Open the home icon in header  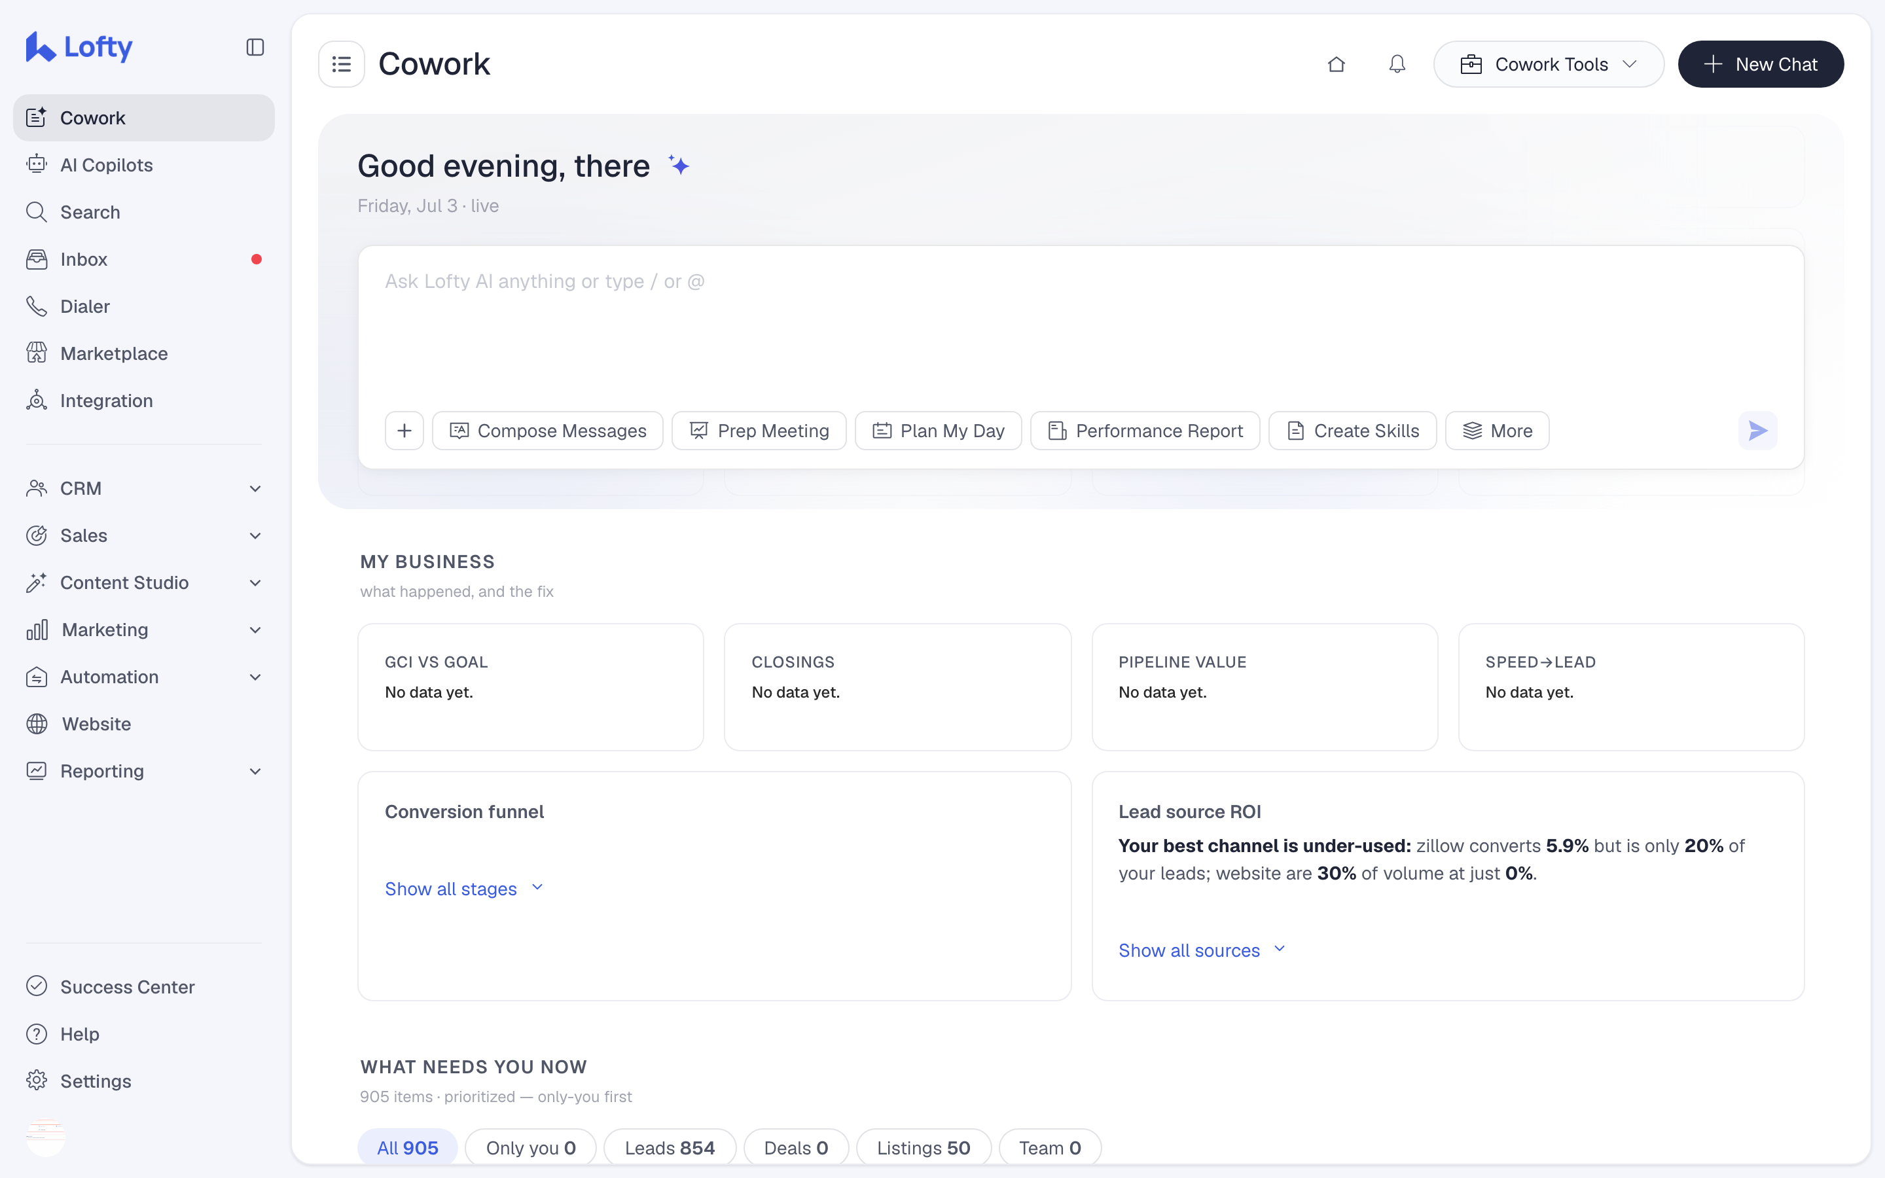(1336, 64)
